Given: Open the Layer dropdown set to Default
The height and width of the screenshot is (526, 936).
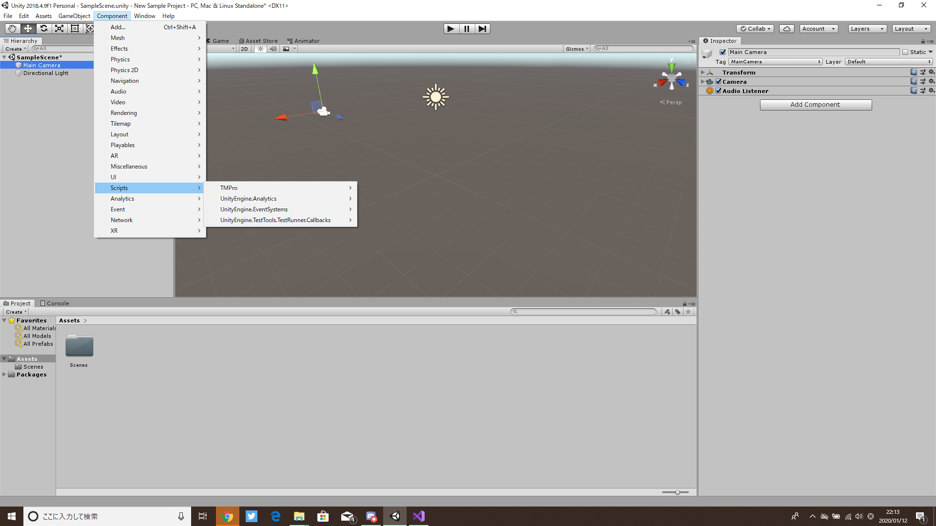Looking at the screenshot, I should (888, 62).
